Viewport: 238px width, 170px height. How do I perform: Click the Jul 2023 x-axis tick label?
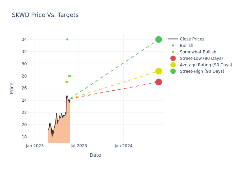[79, 146]
